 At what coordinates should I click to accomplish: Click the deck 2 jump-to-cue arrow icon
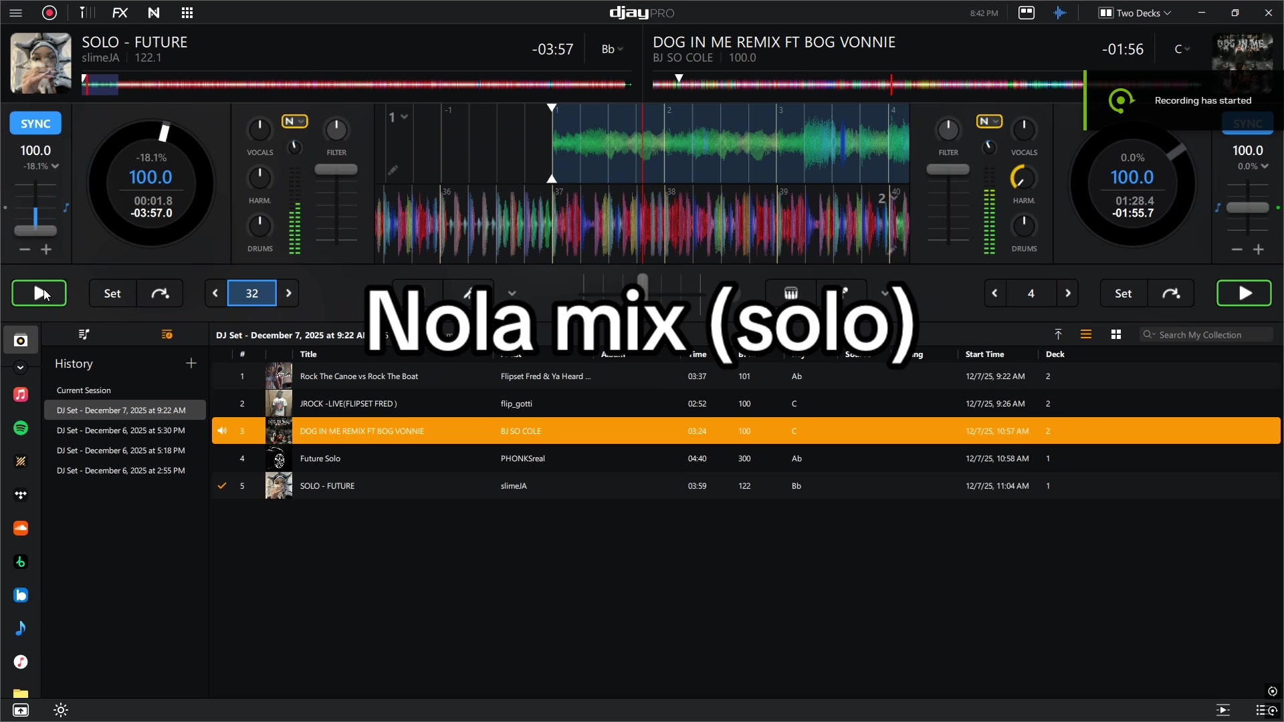[x=1171, y=293]
